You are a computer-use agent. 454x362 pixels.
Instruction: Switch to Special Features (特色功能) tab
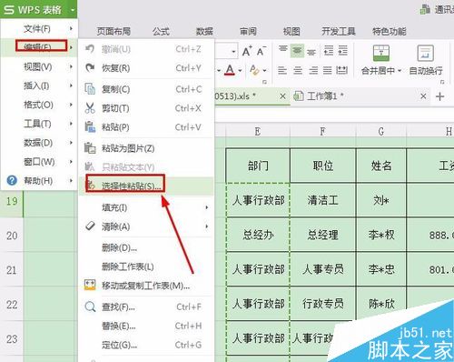click(390, 31)
